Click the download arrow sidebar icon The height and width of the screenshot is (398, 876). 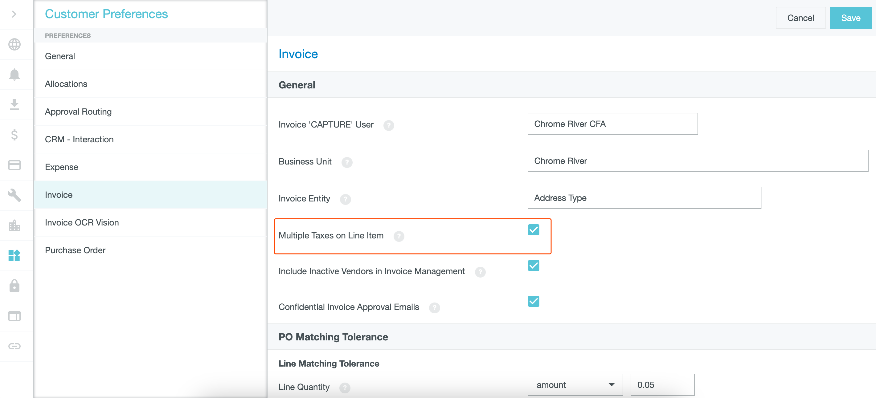14,104
